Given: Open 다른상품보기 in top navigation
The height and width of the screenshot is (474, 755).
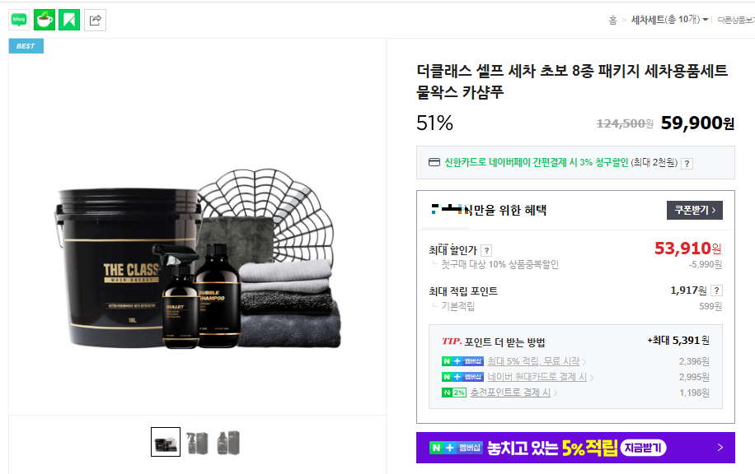Looking at the screenshot, I should tap(736, 21).
